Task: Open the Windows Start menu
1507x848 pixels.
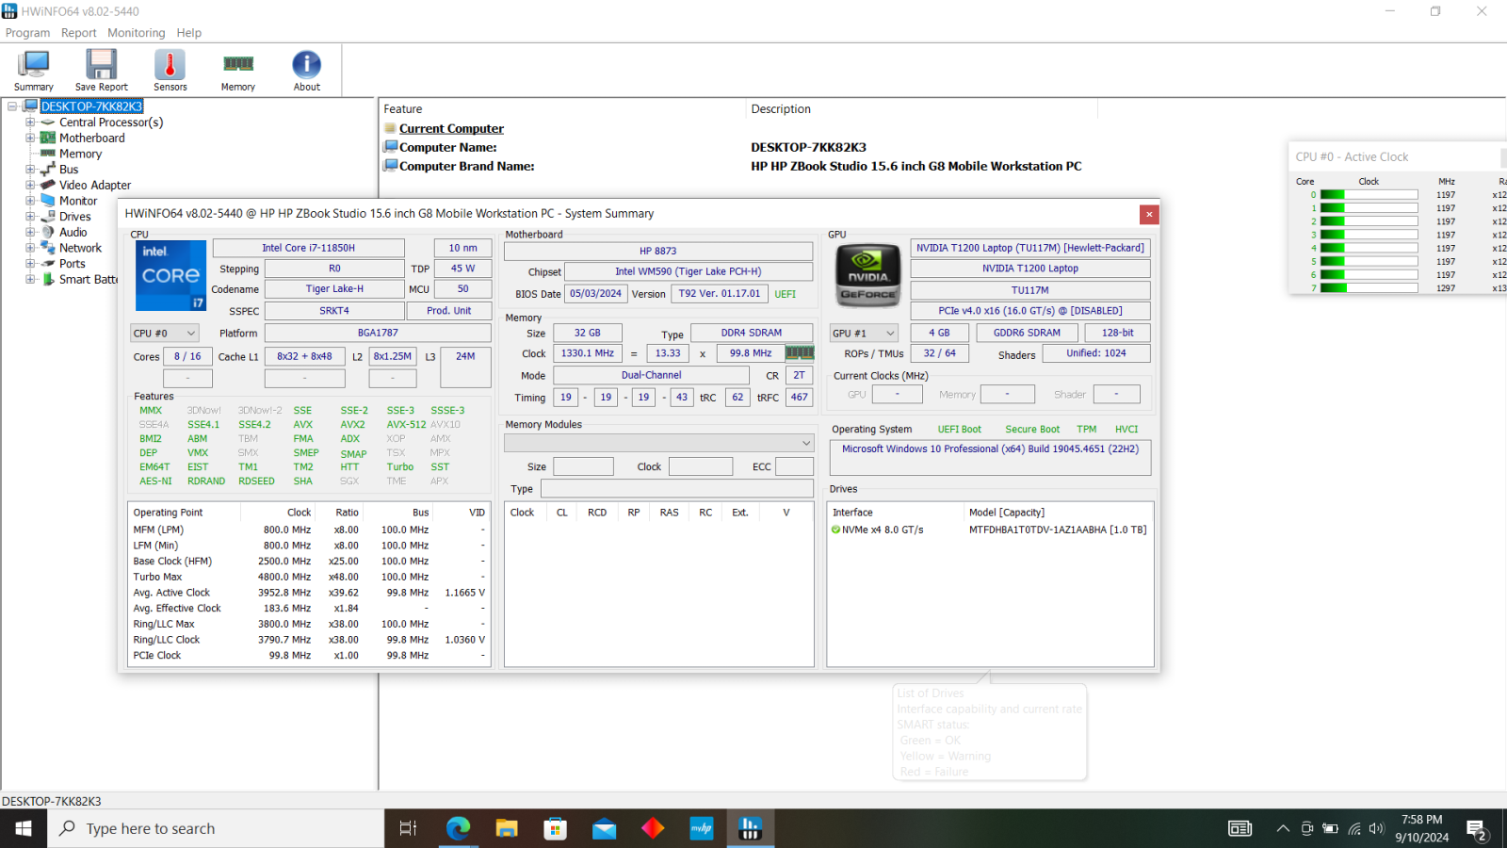Action: pyautogui.click(x=24, y=828)
